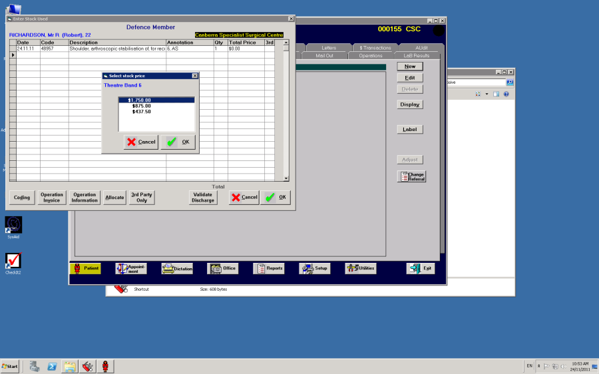Open the view options dropdown arrow in Explorer
The height and width of the screenshot is (374, 599).
click(x=487, y=94)
